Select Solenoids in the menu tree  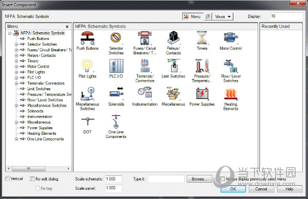(35, 111)
